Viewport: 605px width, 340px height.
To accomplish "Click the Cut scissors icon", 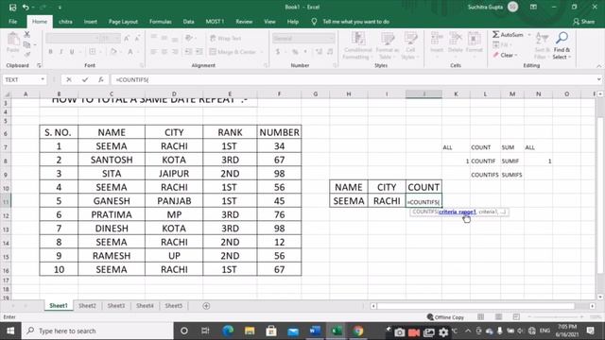I will [27, 35].
